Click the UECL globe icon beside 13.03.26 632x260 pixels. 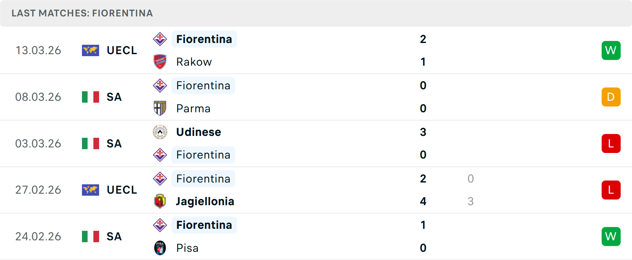(x=90, y=51)
